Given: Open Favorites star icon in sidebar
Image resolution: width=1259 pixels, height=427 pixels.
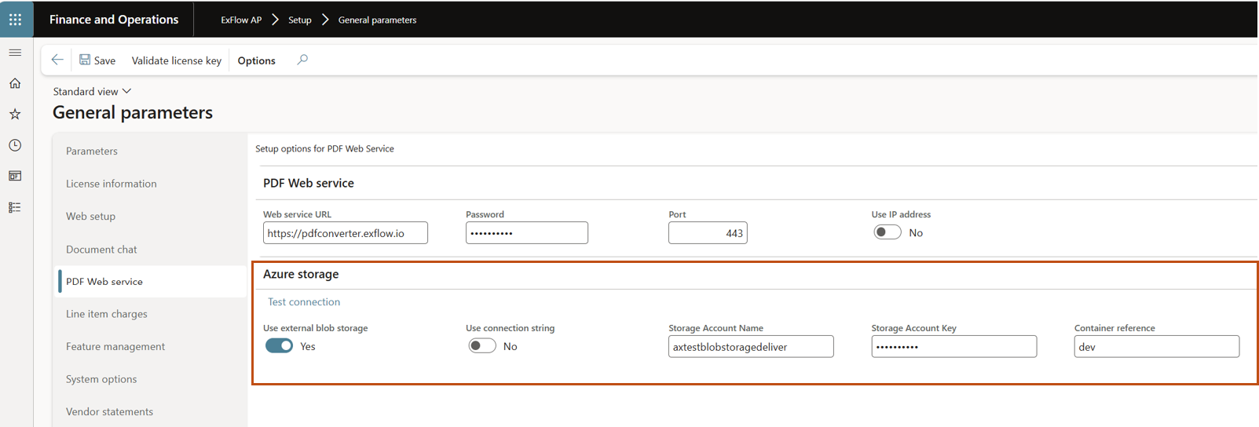Looking at the screenshot, I should [15, 115].
